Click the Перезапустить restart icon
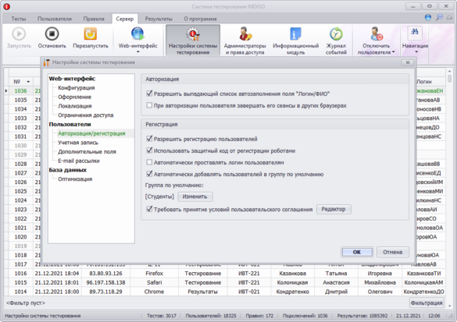This screenshot has height=322, width=457. click(91, 34)
